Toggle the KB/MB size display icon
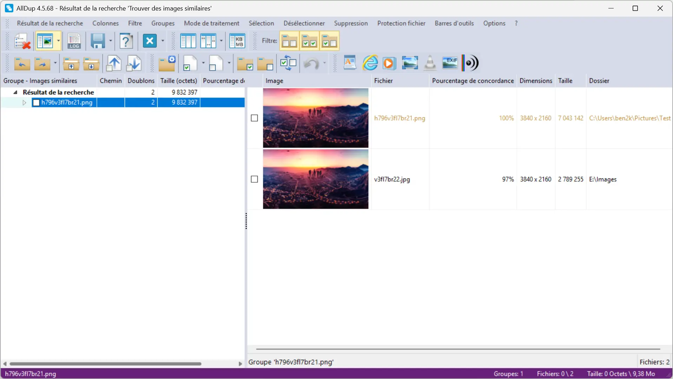This screenshot has width=673, height=379. pos(237,41)
